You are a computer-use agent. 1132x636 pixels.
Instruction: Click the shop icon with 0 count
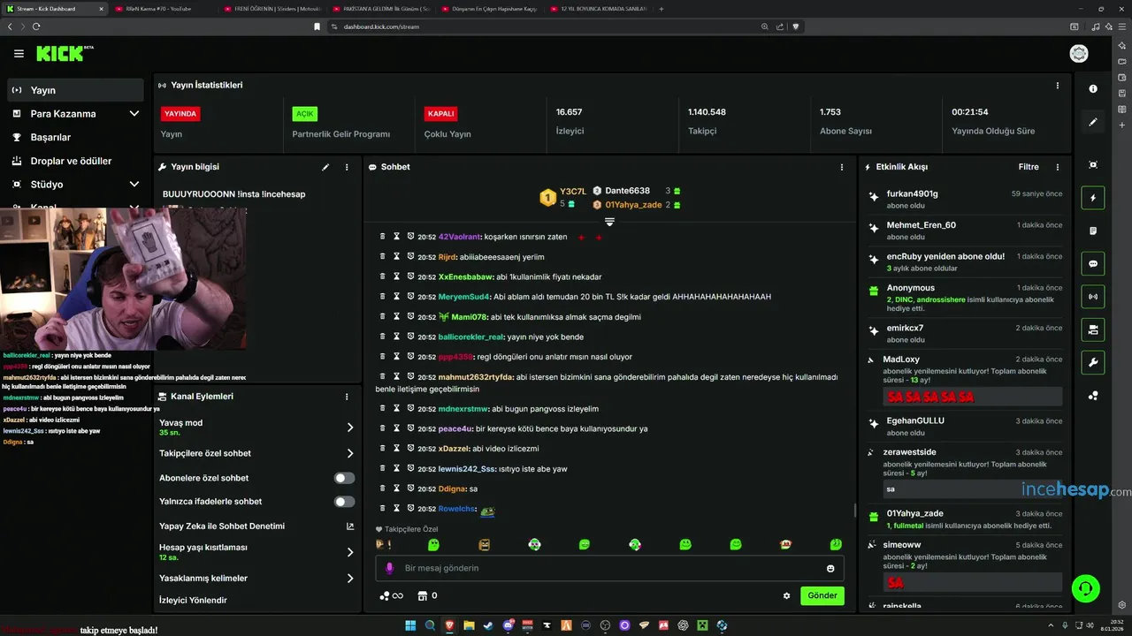pos(427,596)
